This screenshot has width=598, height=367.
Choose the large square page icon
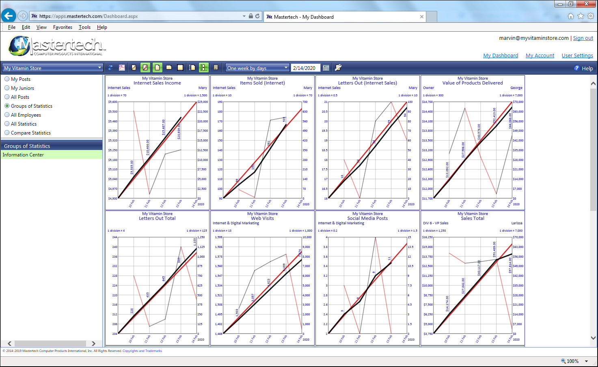(181, 68)
